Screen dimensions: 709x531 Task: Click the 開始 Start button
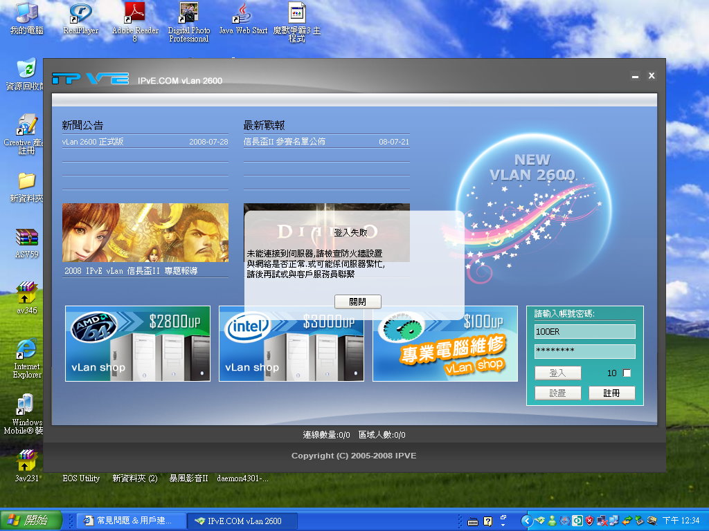point(31,521)
